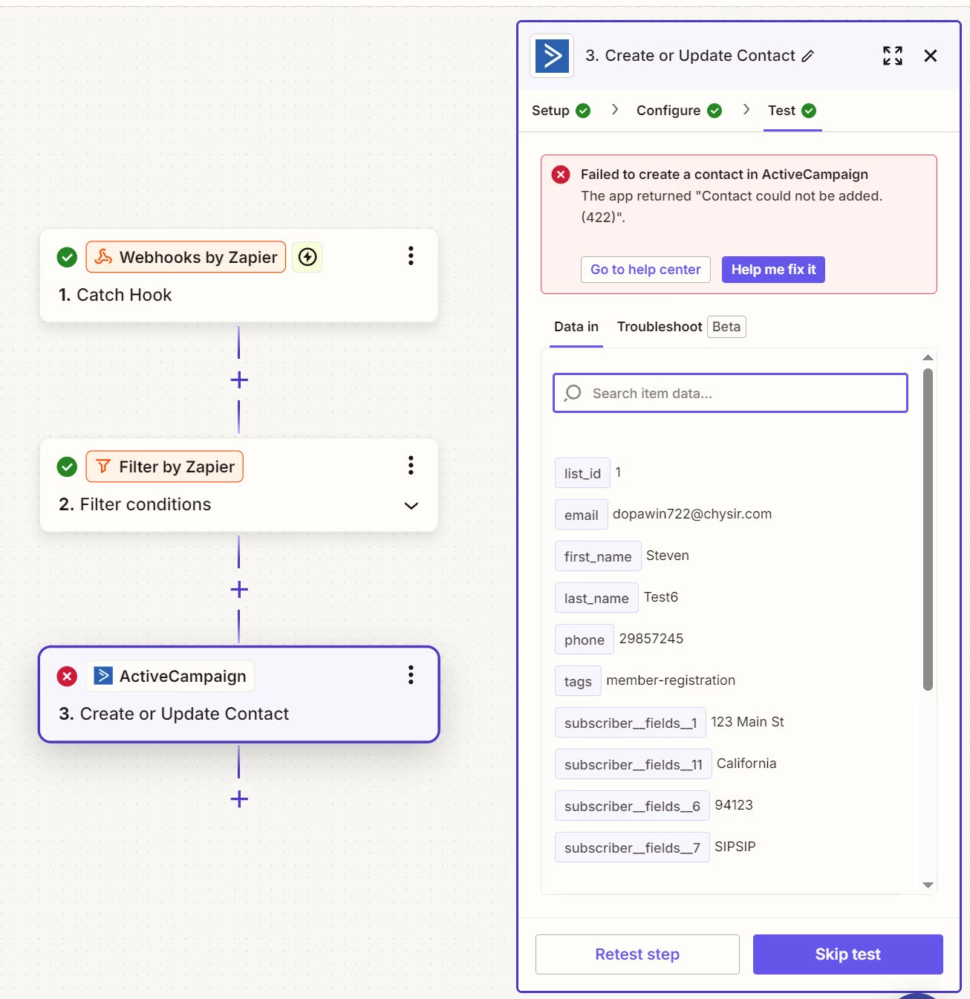
Task: Add a step after Catch Hook
Action: 239,380
